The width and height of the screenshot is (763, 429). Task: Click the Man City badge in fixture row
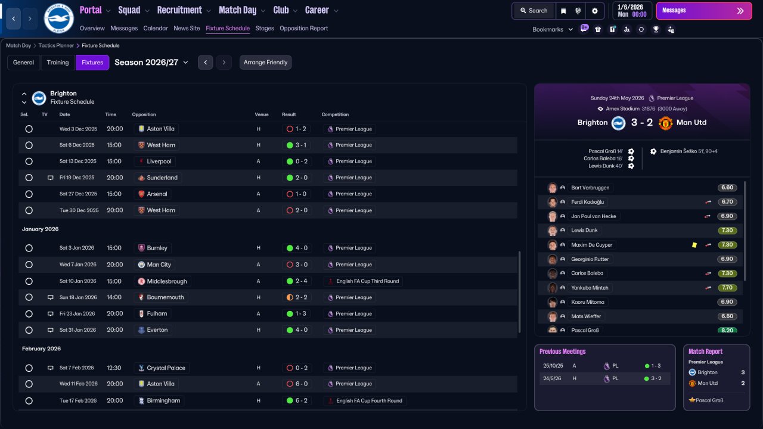[141, 265]
